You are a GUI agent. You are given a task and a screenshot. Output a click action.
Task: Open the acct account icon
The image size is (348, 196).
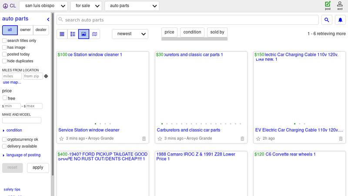point(340,6)
